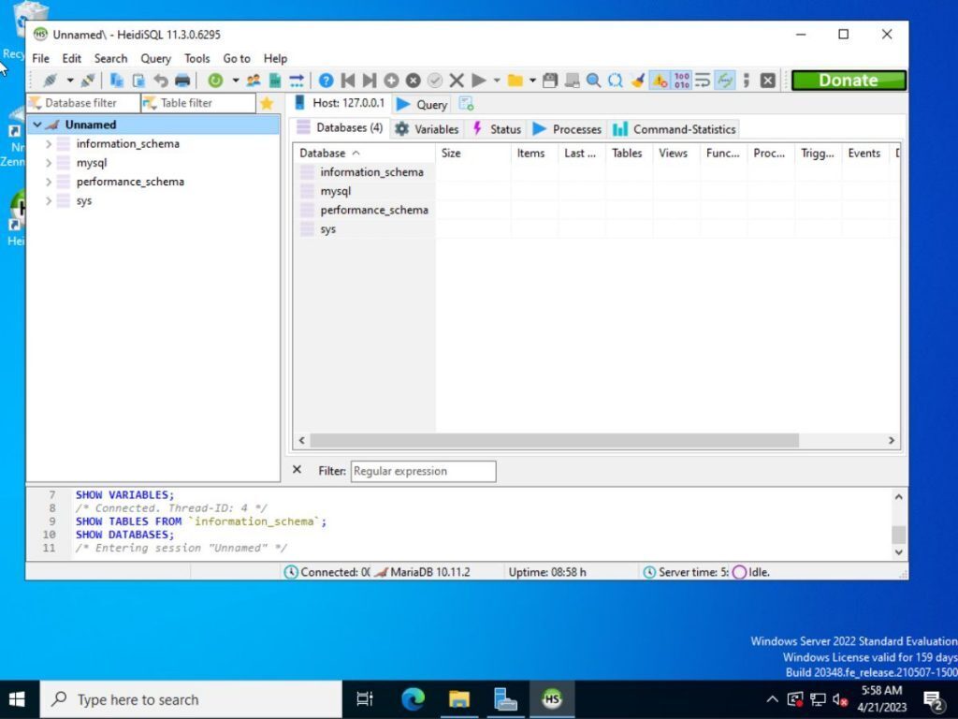Clear the filter with the X button
The width and height of the screenshot is (958, 719).
pyautogui.click(x=297, y=471)
